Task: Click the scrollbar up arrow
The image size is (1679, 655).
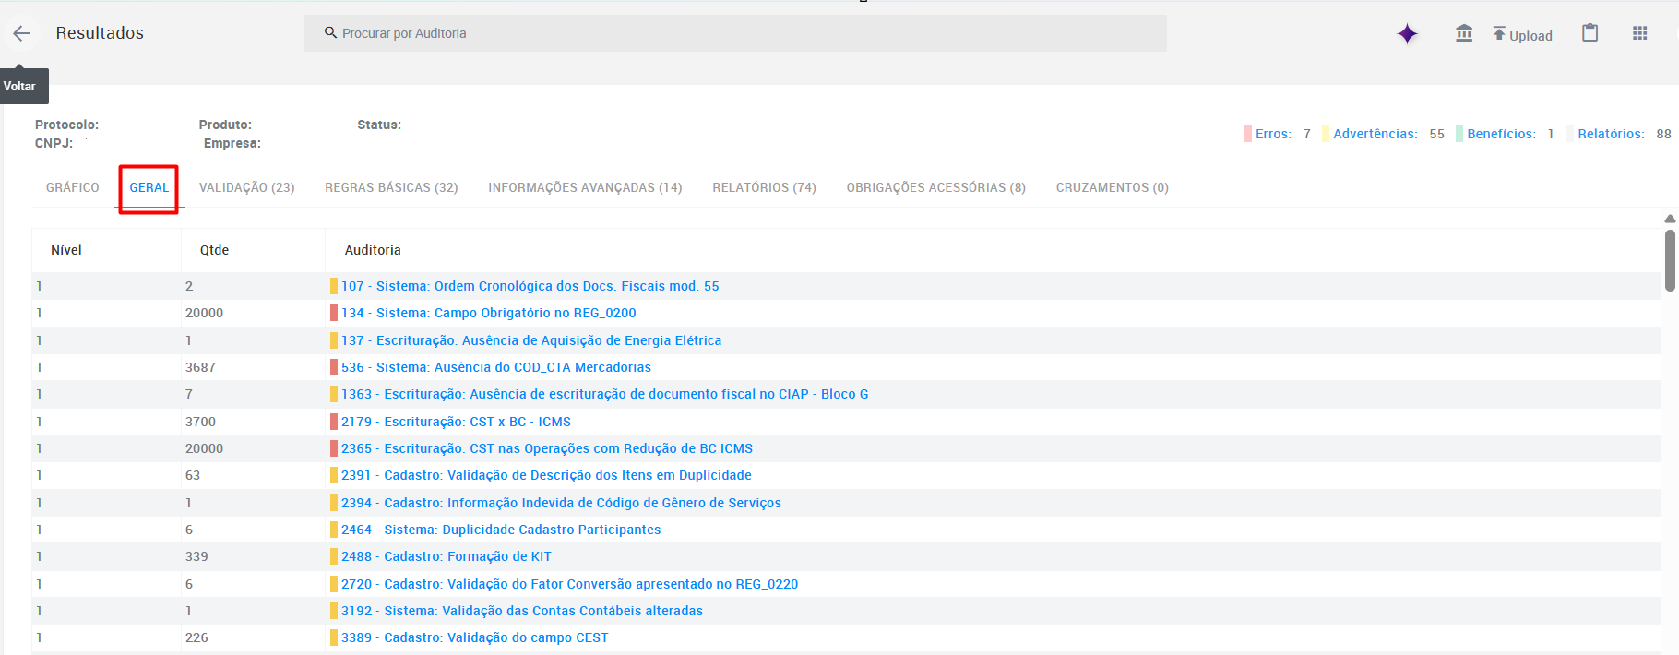Action: 1670,219
